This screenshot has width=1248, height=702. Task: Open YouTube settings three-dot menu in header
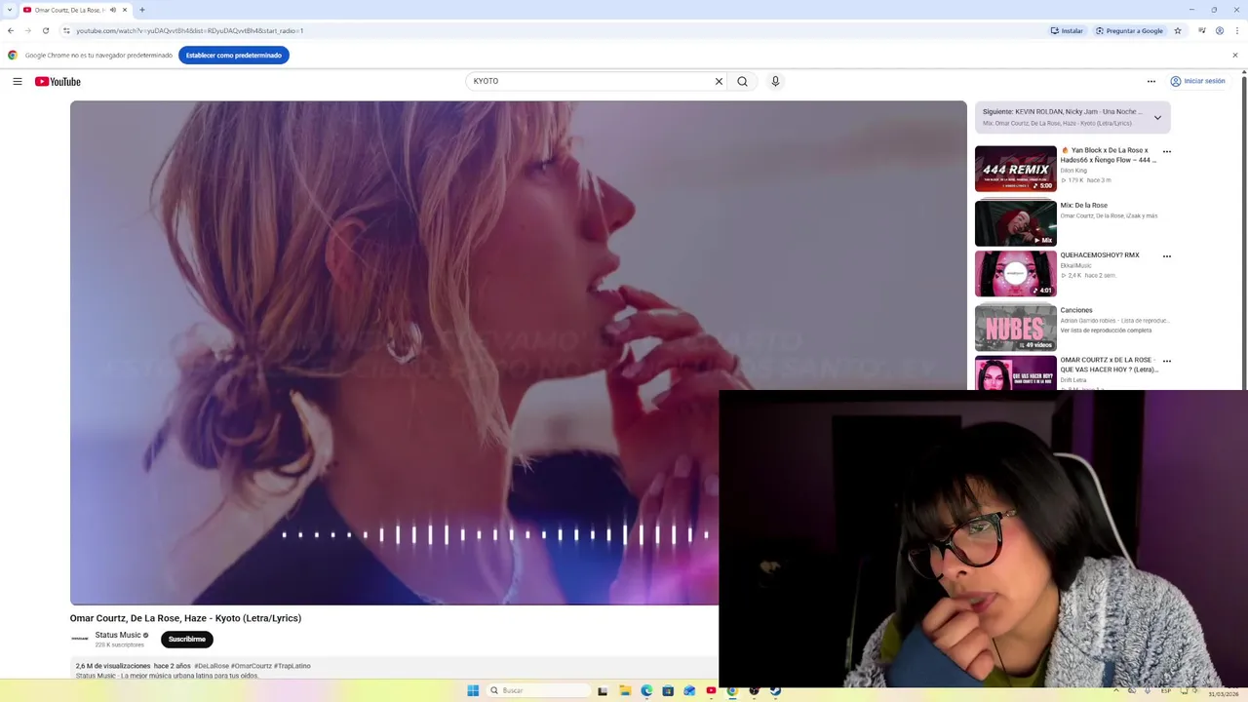click(x=1150, y=82)
